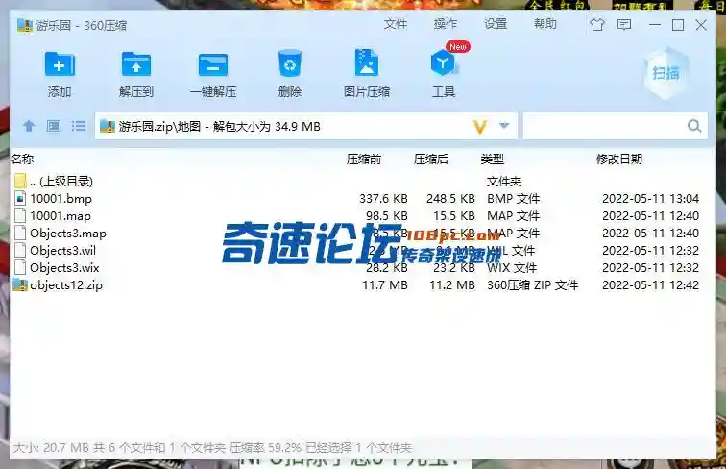
Task: Select the Objects3.wil file name
Action: (63, 250)
